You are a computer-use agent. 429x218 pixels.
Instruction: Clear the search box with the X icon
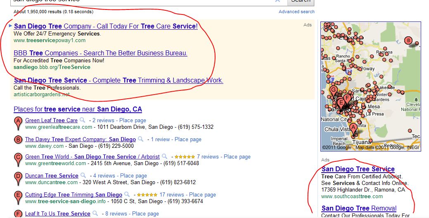pyautogui.click(x=277, y=1)
